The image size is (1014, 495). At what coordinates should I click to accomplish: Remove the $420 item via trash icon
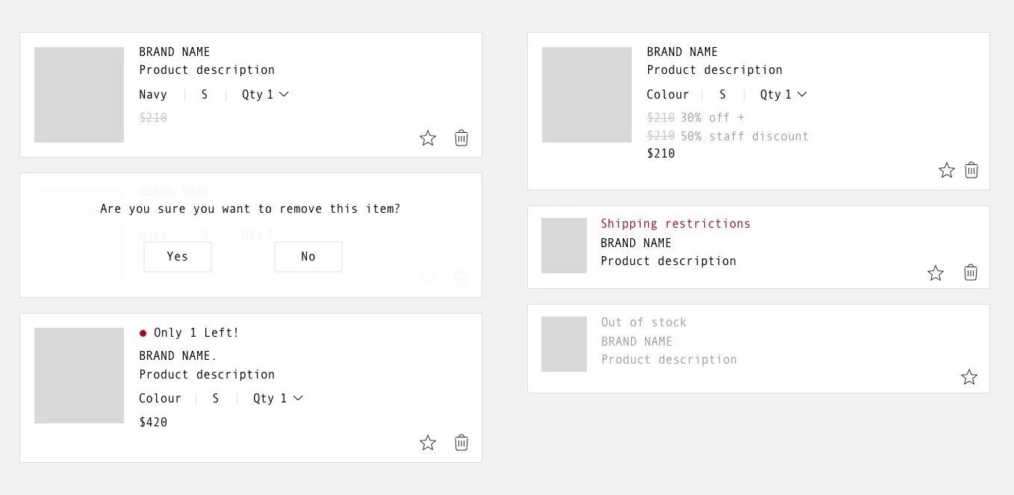(x=461, y=443)
